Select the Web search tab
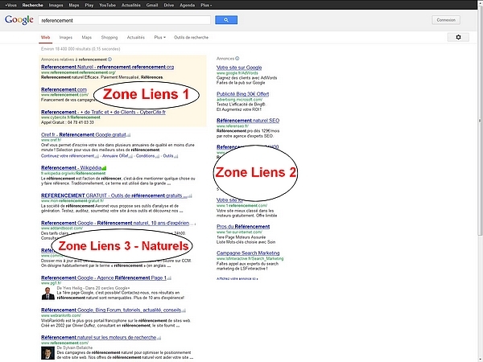 [45, 37]
